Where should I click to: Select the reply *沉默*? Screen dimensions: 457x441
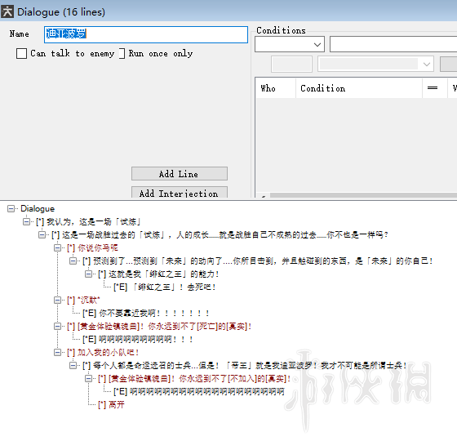coord(83,301)
